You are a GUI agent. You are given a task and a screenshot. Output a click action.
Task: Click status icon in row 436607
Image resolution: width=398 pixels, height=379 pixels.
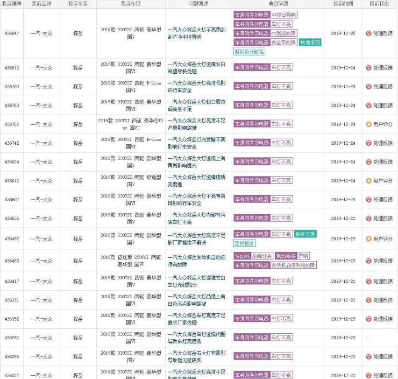pyautogui.click(x=369, y=200)
